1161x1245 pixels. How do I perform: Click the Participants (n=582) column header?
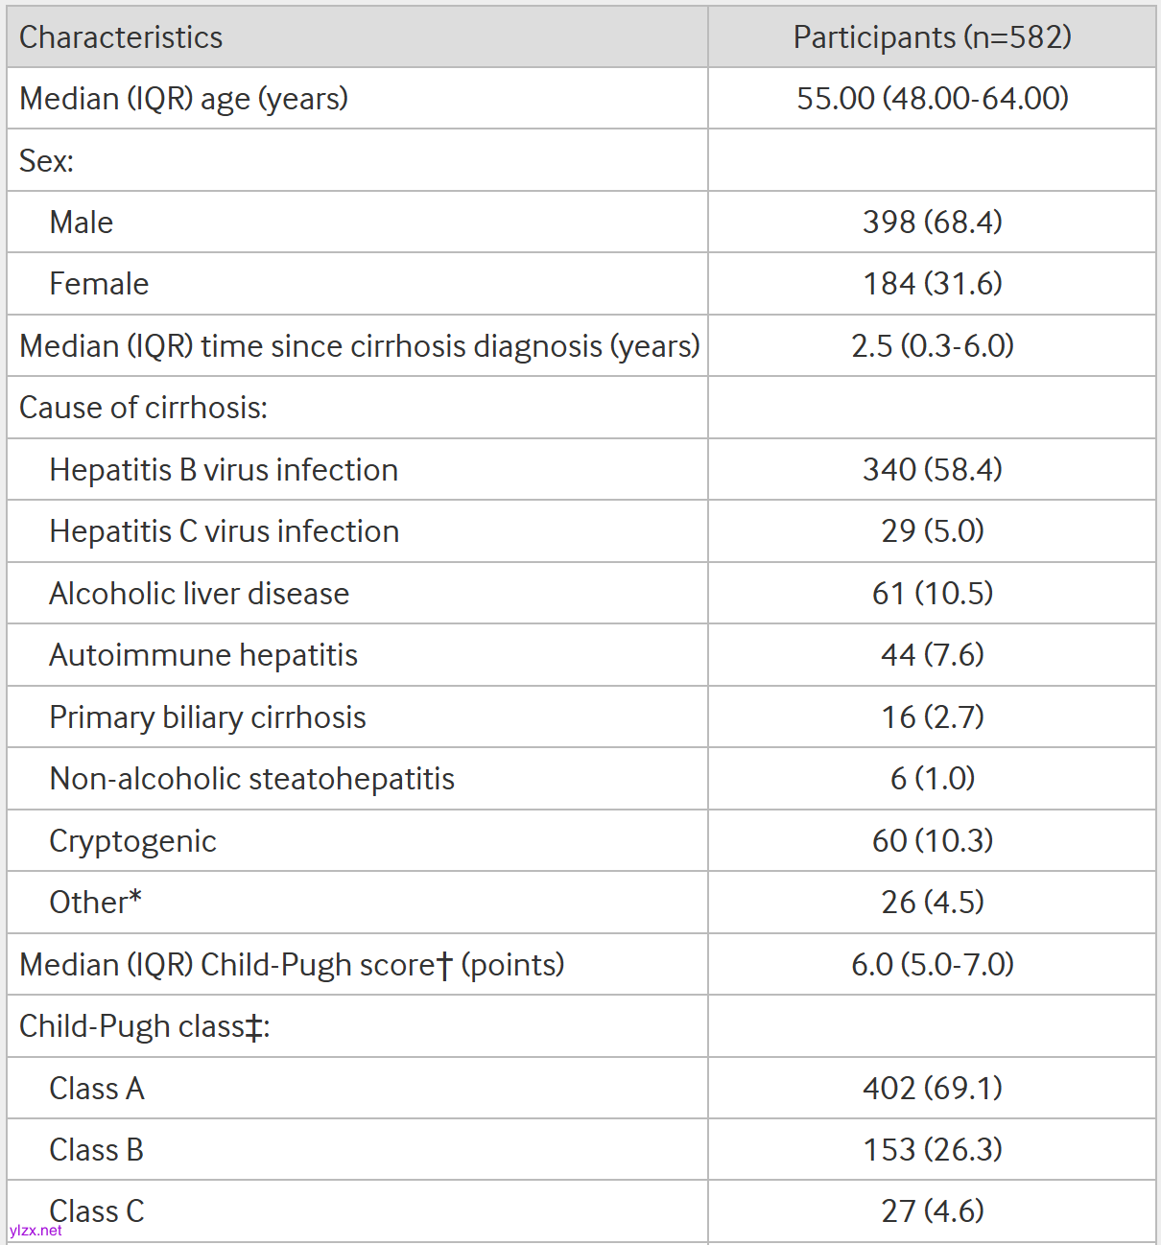point(932,37)
